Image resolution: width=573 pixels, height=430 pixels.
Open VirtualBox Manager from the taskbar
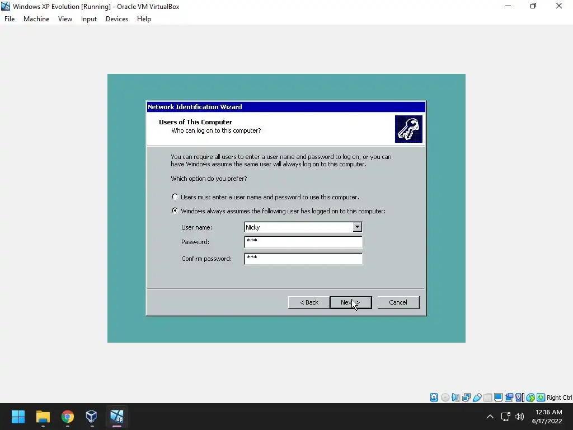(91, 417)
